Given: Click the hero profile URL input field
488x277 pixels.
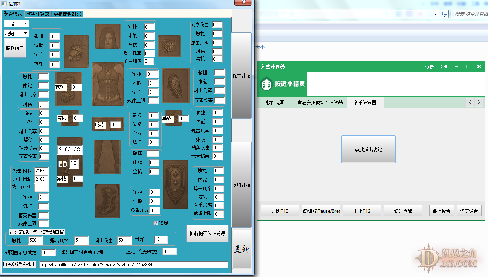Looking at the screenshot, I should coord(132,264).
